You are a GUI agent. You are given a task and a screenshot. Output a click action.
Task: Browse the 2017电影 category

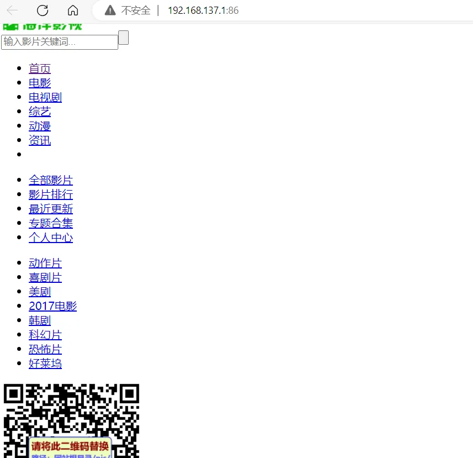[53, 306]
